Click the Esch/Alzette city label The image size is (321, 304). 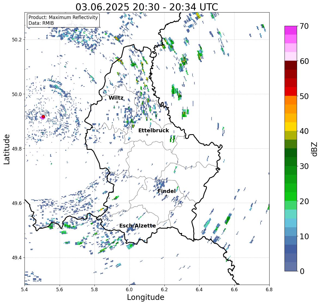tap(137, 226)
